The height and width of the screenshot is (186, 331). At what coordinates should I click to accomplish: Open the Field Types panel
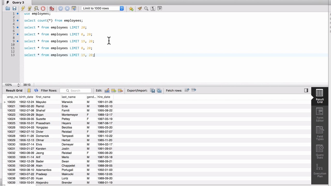(320, 134)
